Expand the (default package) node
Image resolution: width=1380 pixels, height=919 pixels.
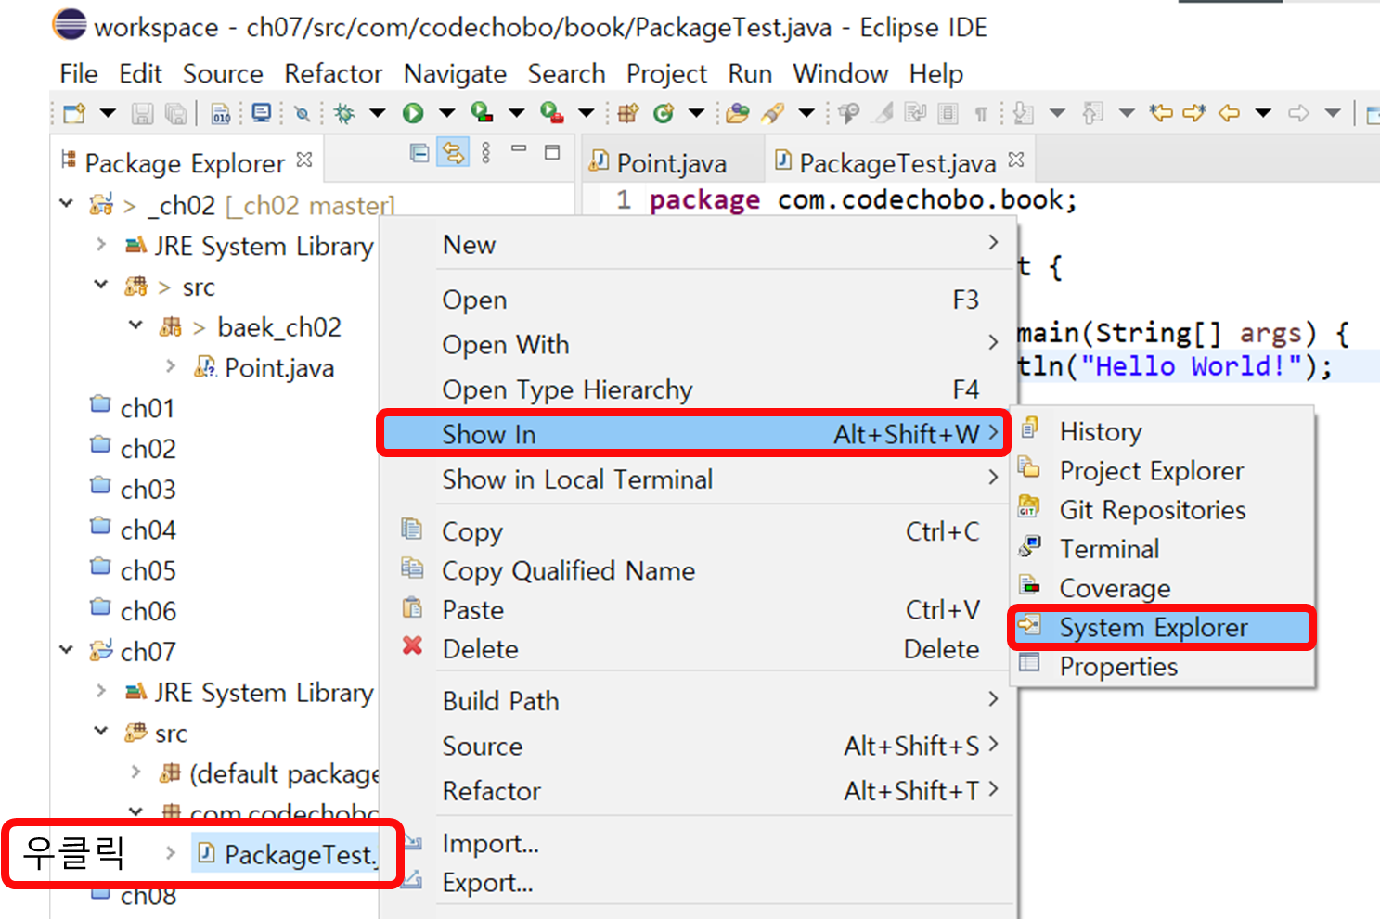point(135,772)
